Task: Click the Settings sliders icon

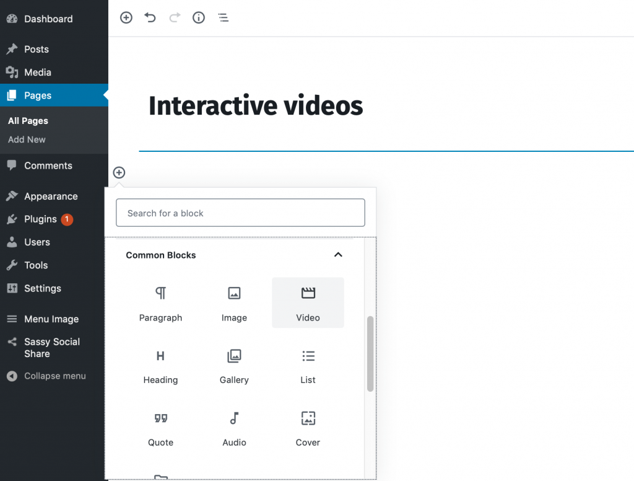Action: tap(12, 288)
